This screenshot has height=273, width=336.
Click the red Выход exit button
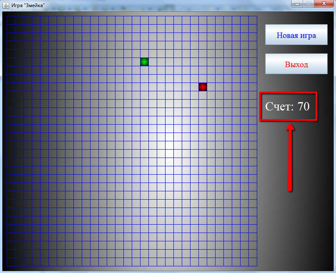coord(296,64)
